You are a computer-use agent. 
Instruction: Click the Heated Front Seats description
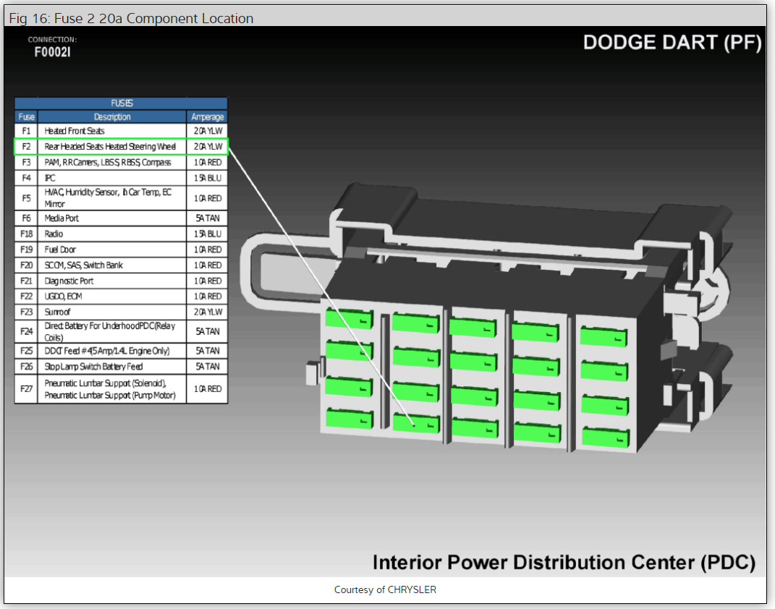pyautogui.click(x=75, y=131)
